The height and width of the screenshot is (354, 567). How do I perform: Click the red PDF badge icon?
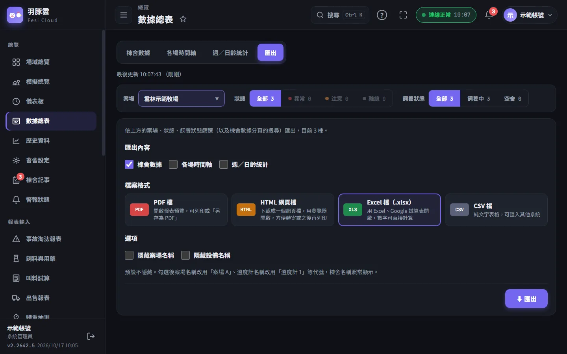point(139,210)
